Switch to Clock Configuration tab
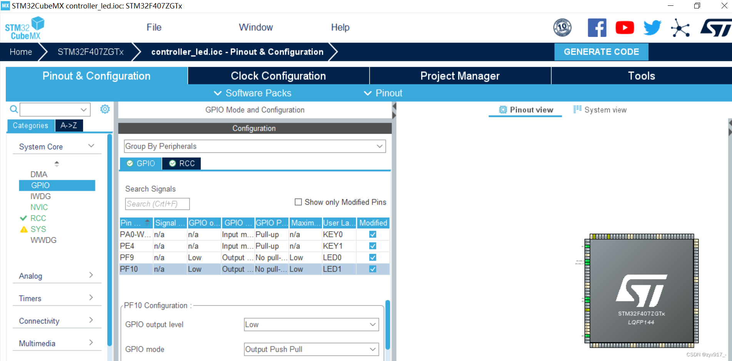 coord(278,76)
